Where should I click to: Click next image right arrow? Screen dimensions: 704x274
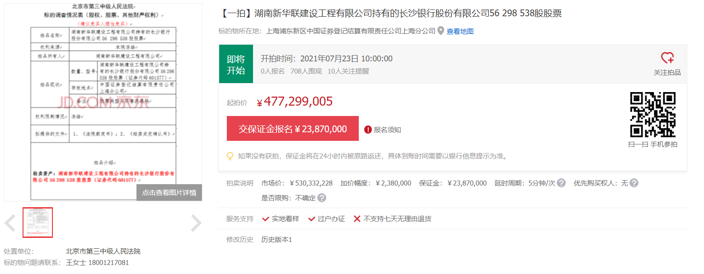[x=196, y=223]
